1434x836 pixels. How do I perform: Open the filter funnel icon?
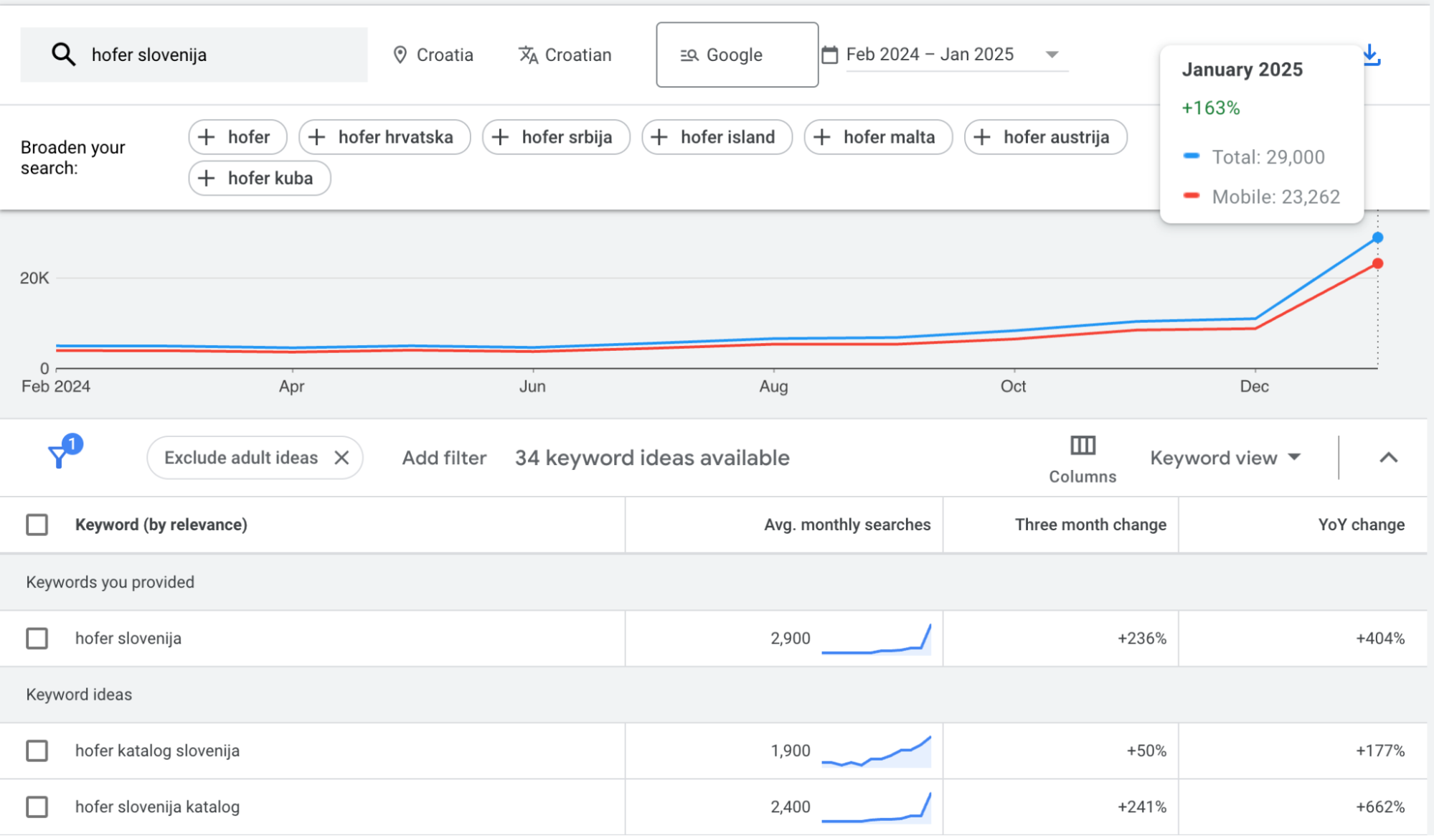click(x=60, y=456)
